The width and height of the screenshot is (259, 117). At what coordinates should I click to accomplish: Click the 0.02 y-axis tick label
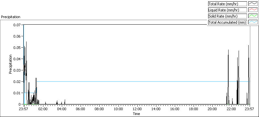(x=17, y=82)
